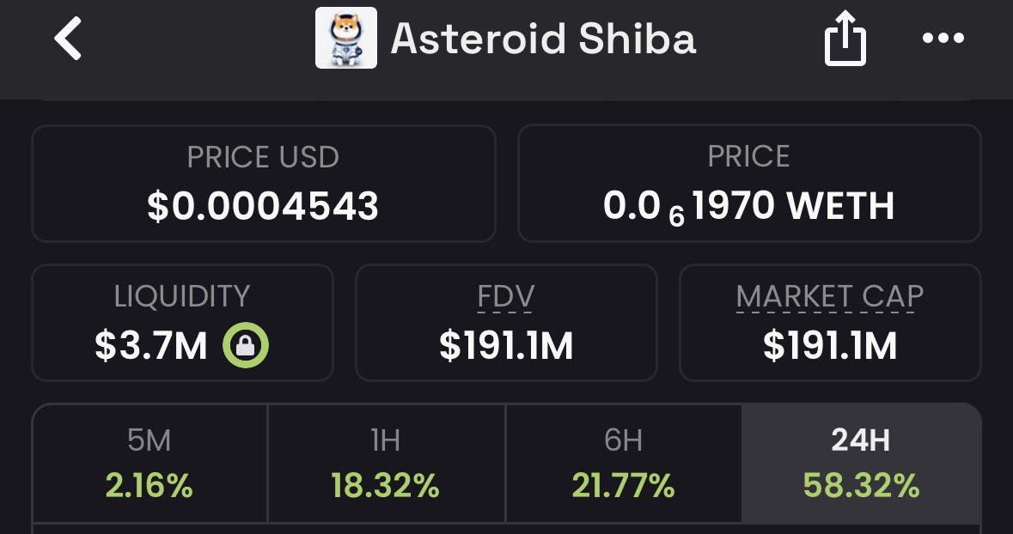This screenshot has width=1013, height=534.
Task: Tap the Price USD card
Action: pyautogui.click(x=263, y=184)
